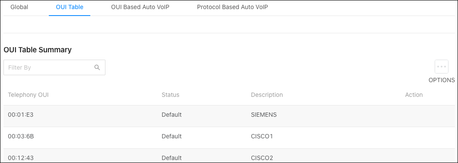Screen dimensions: 458x163
Task: Sort by Description column header
Action: (267, 95)
